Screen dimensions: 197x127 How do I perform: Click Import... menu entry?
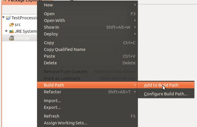87,101
